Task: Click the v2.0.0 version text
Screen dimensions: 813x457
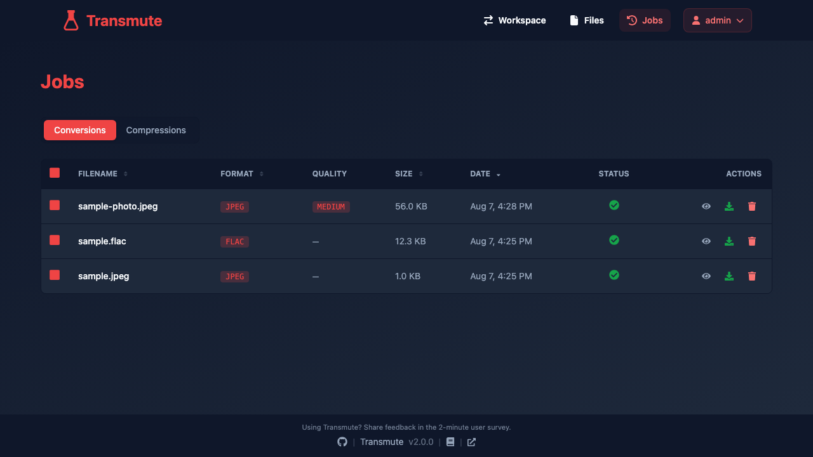Action: [x=421, y=442]
